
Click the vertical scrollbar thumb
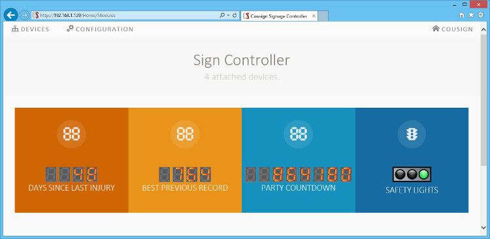(x=483, y=100)
